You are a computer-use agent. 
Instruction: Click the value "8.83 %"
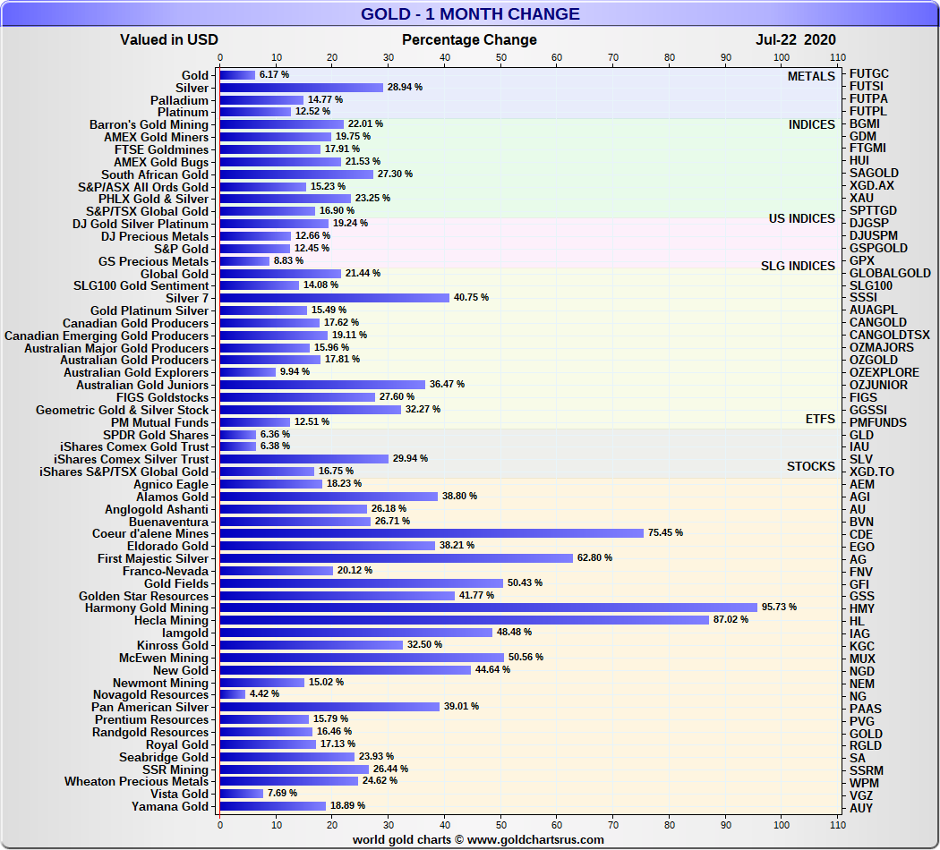click(x=288, y=260)
